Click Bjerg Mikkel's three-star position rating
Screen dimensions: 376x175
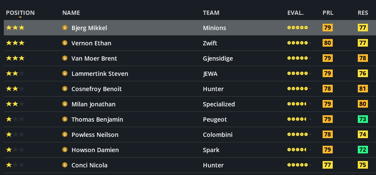click(x=15, y=28)
